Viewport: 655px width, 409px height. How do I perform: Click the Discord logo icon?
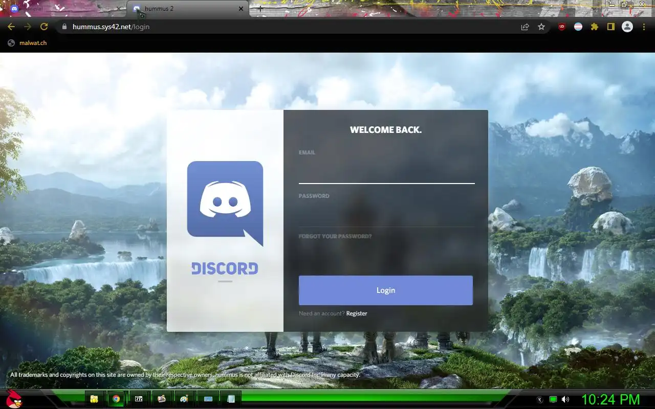tap(225, 203)
